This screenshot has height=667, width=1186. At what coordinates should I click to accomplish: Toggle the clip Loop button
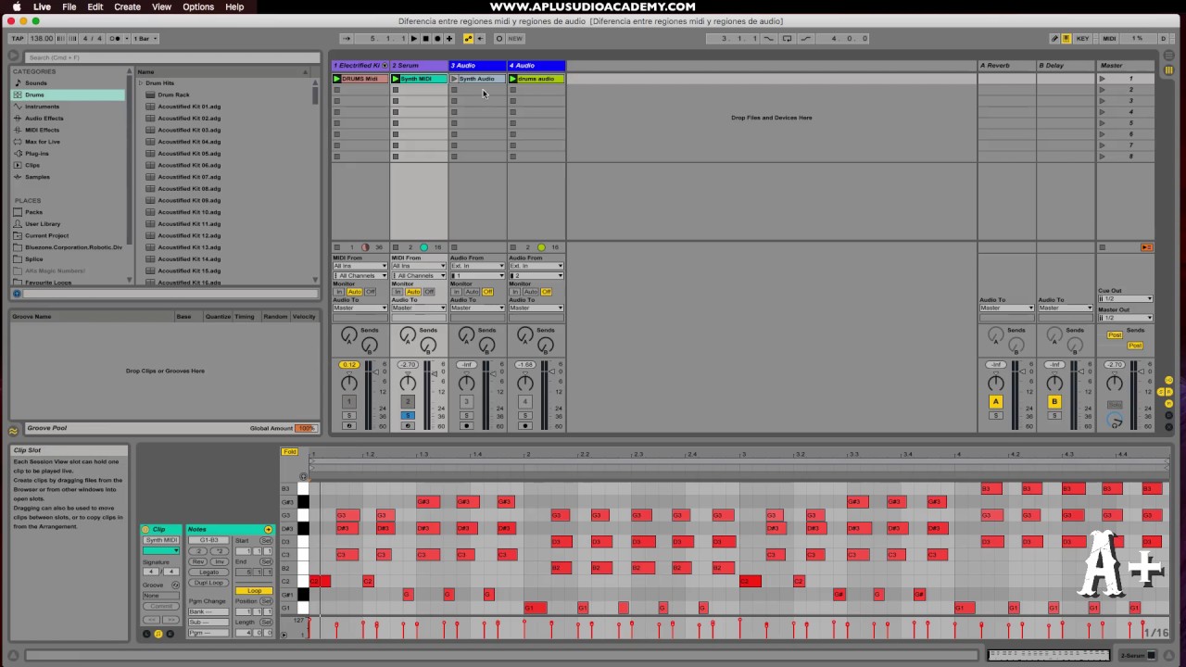tap(254, 591)
